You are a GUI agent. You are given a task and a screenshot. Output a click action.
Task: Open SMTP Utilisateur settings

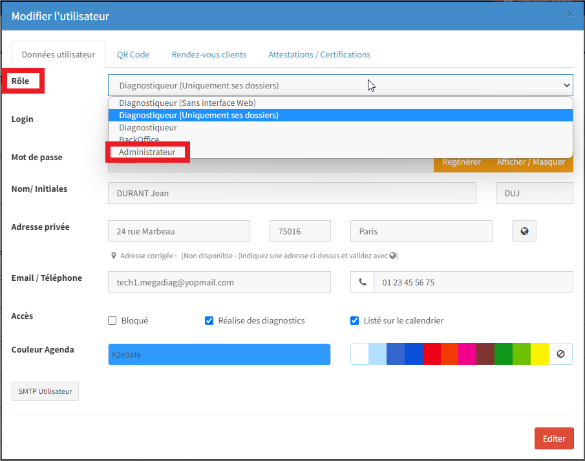pos(45,391)
